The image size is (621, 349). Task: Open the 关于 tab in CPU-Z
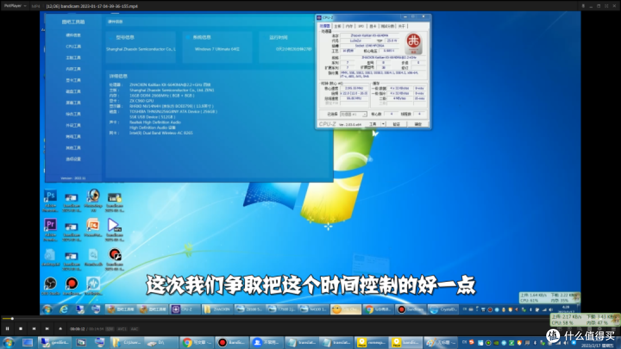[402, 26]
